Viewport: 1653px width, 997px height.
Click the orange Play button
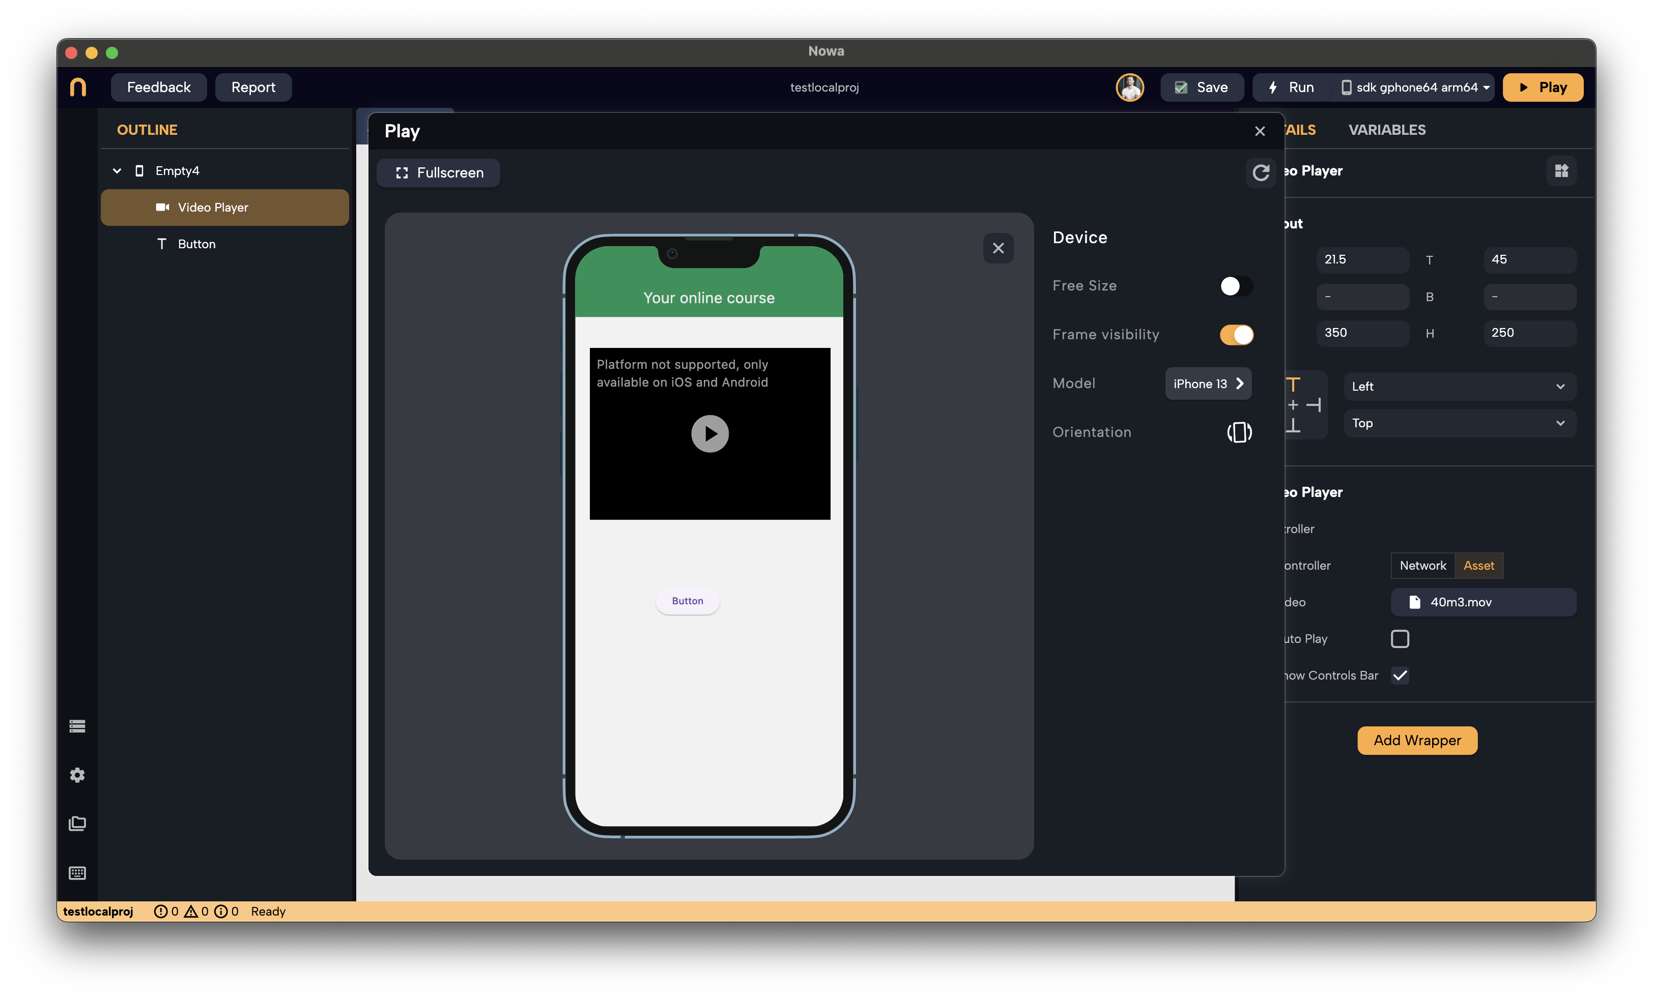pos(1542,87)
